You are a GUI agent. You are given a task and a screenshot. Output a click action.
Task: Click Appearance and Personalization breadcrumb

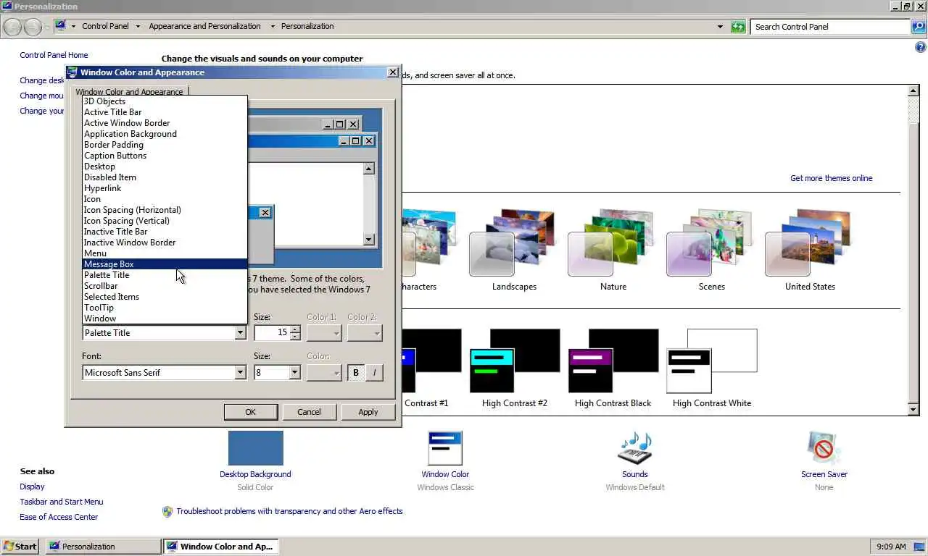[204, 26]
